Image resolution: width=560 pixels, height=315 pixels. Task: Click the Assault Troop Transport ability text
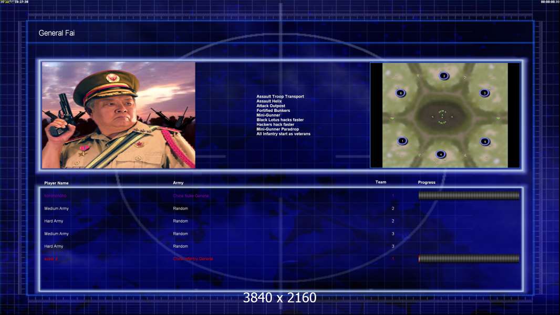280,96
